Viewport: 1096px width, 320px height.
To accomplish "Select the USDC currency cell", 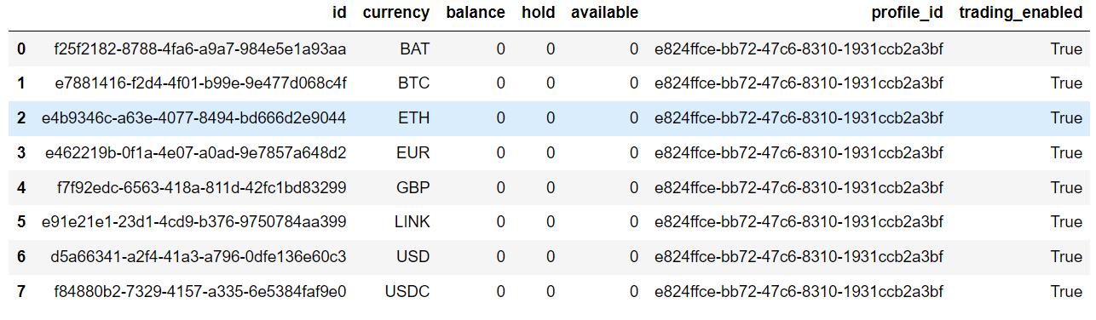I will [x=407, y=292].
